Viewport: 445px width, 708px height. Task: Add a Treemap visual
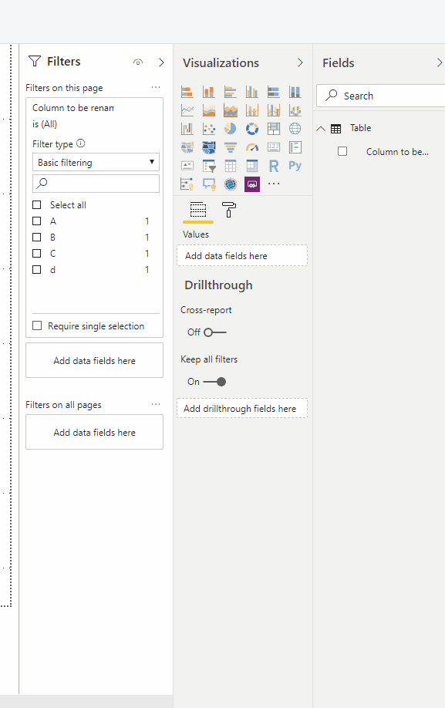(x=274, y=129)
